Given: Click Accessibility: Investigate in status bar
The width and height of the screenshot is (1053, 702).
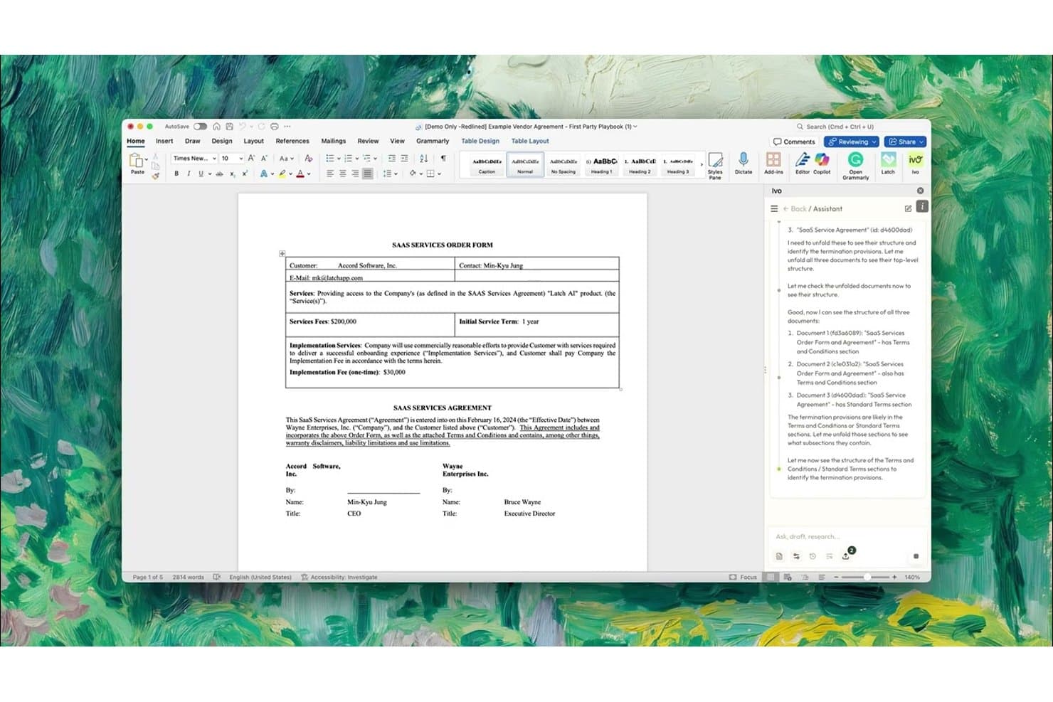Looking at the screenshot, I should pos(339,577).
